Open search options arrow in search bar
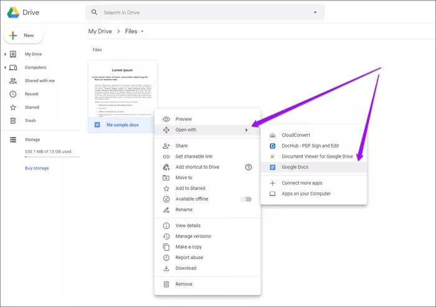 tap(315, 12)
